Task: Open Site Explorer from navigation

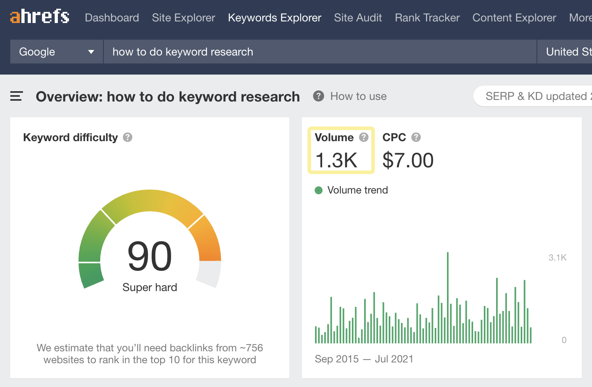Action: point(183,17)
